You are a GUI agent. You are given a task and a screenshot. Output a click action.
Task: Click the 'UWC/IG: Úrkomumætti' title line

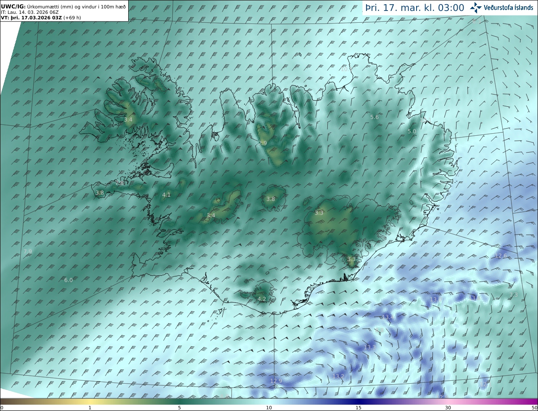point(63,7)
